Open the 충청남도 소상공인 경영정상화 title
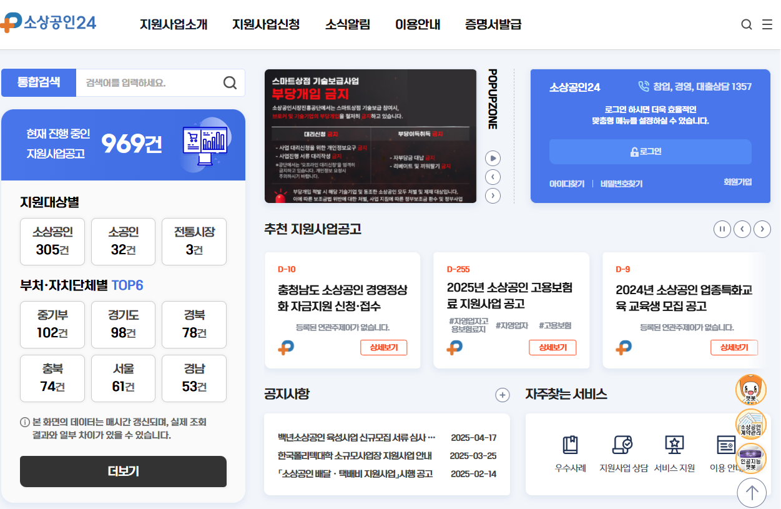The image size is (781, 509). pyautogui.click(x=343, y=299)
